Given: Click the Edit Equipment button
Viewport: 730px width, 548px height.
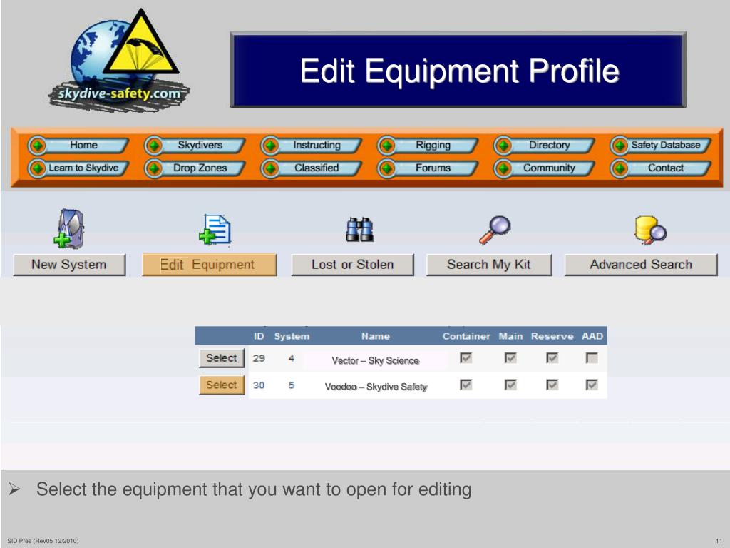Looking at the screenshot, I should tap(210, 265).
